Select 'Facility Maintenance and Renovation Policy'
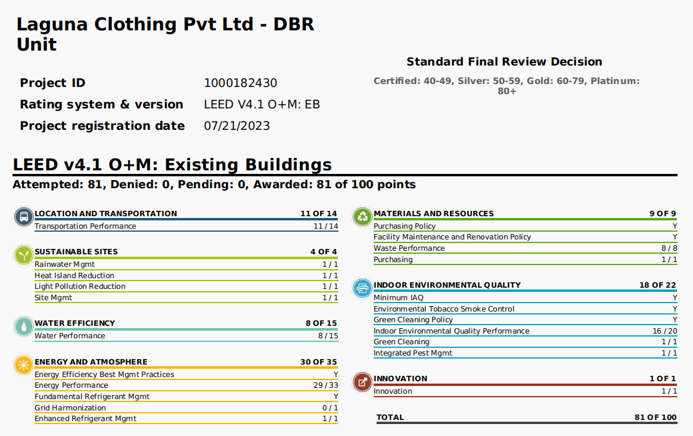693x436 pixels. click(x=452, y=237)
